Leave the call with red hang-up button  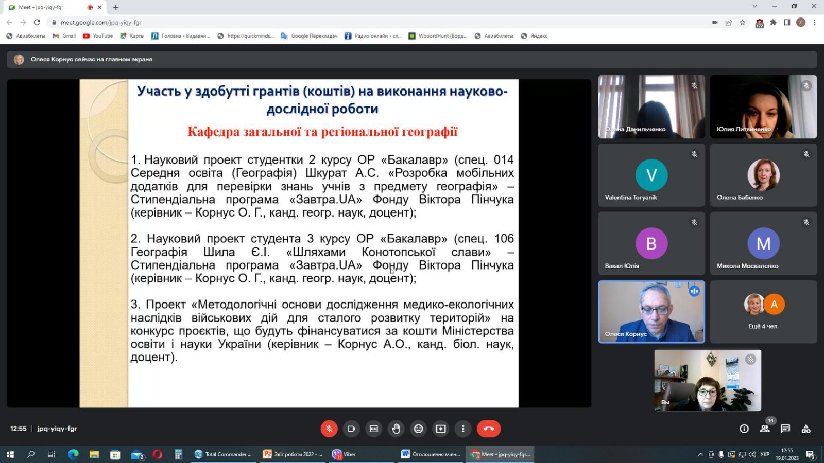pyautogui.click(x=488, y=429)
